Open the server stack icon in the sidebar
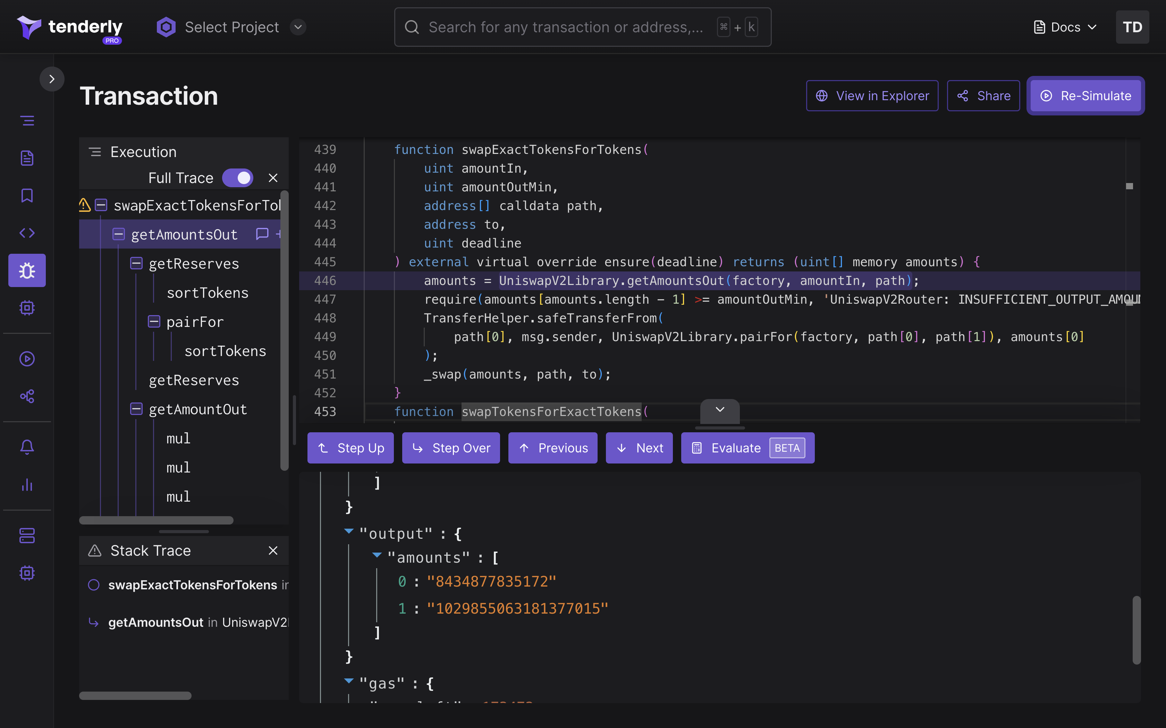 click(27, 536)
